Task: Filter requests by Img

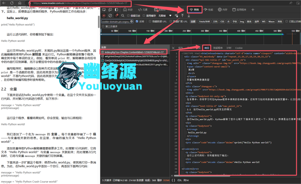Action: 242,22
